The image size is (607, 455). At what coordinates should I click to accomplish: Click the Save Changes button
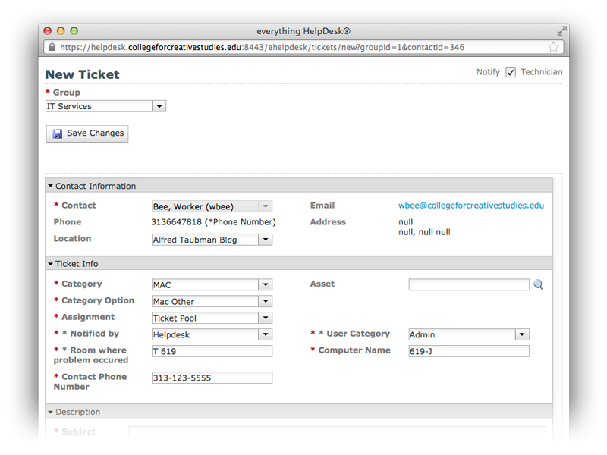click(x=87, y=133)
